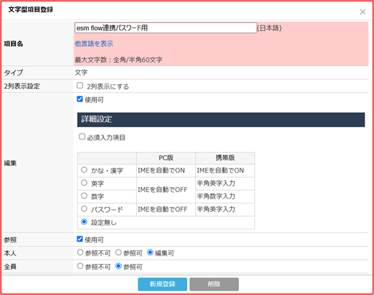Select the 英字 input mode radio
The width and height of the screenshot is (374, 295).
point(84,183)
